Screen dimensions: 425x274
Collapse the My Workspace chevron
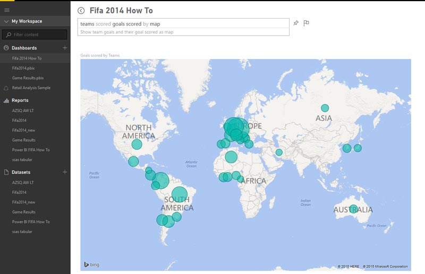6,21
